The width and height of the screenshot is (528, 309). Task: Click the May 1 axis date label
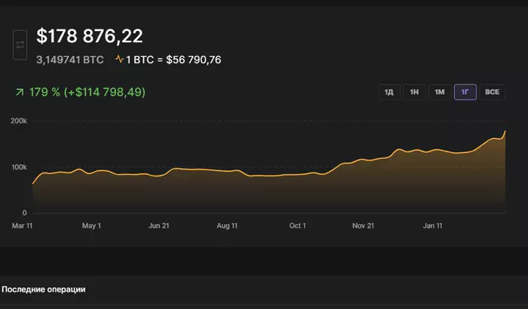91,225
